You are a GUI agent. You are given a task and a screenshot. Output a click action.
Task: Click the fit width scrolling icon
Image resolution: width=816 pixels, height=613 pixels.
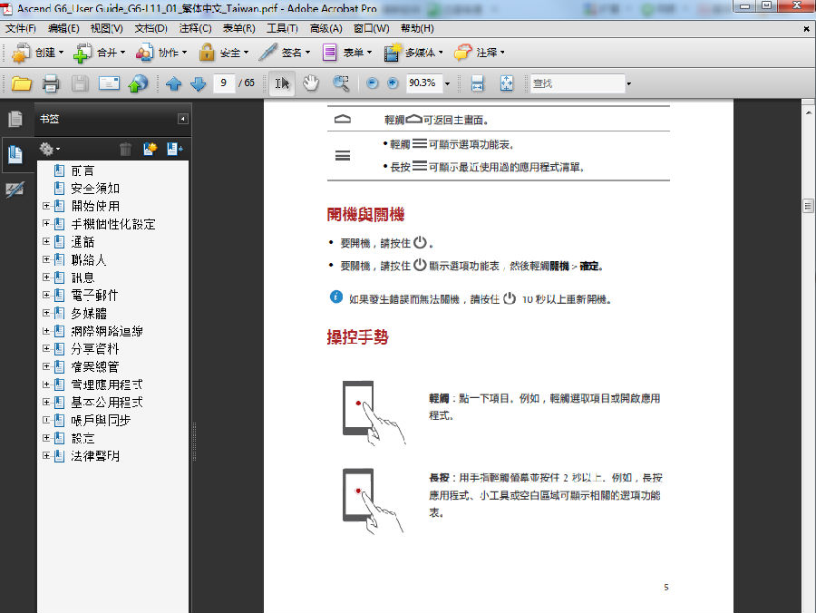tap(477, 83)
